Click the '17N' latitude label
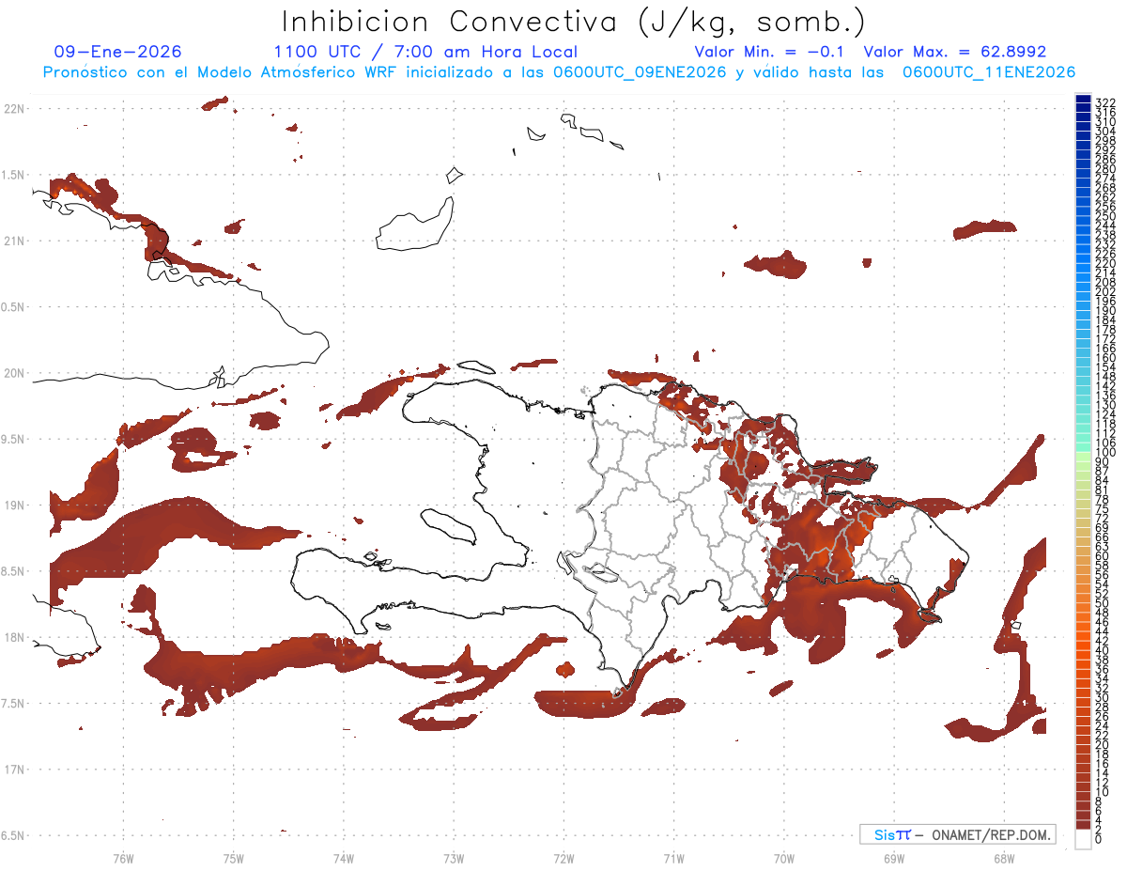Image resolution: width=1127 pixels, height=871 pixels. point(13,770)
